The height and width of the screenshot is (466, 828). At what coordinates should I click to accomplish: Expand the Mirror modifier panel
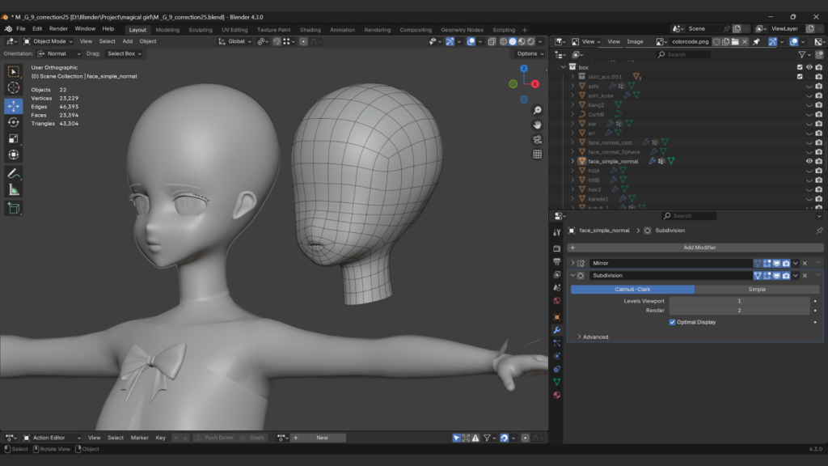click(x=572, y=263)
